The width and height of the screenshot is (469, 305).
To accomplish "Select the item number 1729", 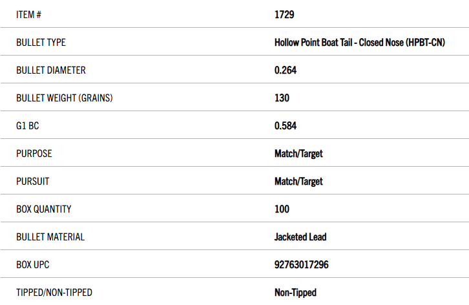I will pyautogui.click(x=284, y=15).
